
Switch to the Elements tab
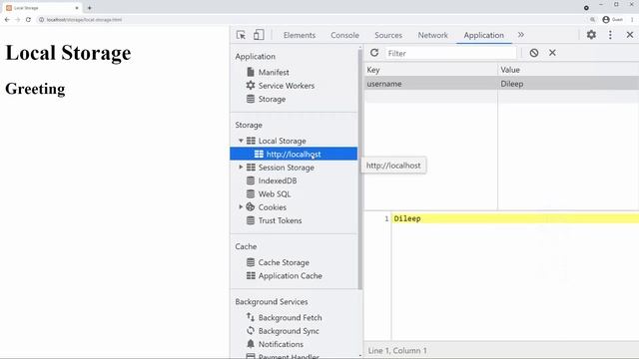(300, 36)
